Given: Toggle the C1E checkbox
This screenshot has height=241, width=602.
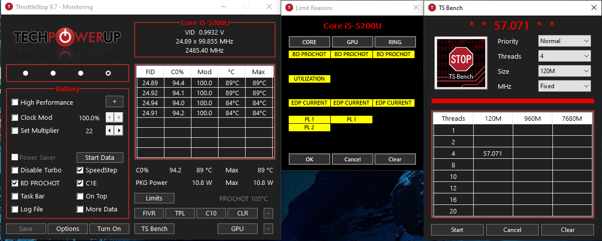Looking at the screenshot, I should click(x=80, y=183).
